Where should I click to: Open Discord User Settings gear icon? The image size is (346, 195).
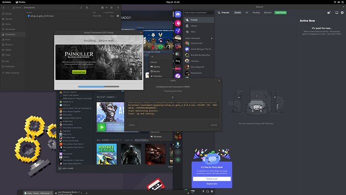point(212,191)
